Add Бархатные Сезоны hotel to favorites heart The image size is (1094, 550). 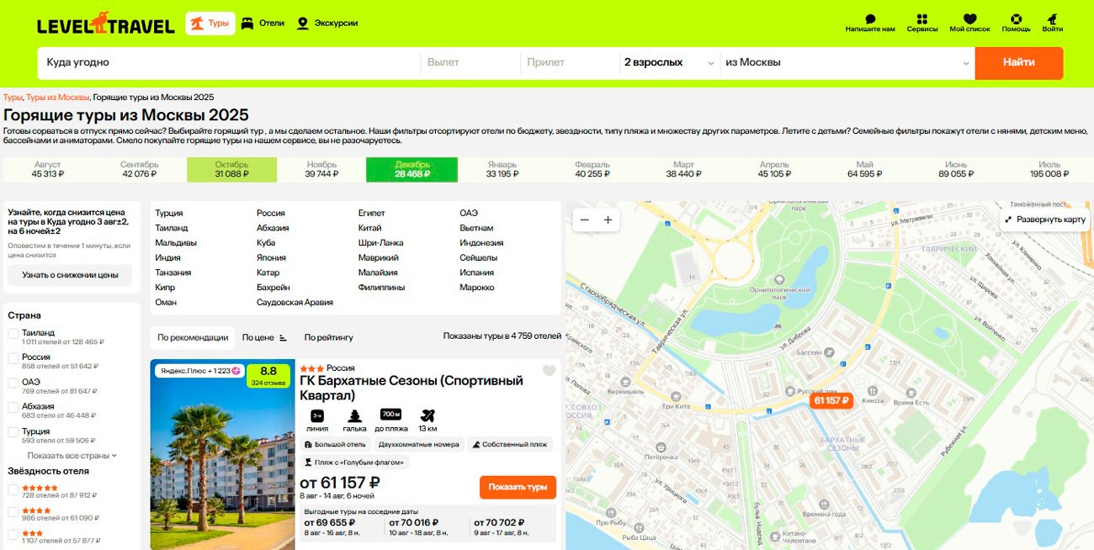click(x=549, y=371)
